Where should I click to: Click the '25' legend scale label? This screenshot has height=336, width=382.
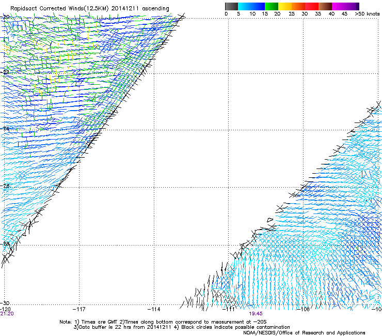(291, 14)
